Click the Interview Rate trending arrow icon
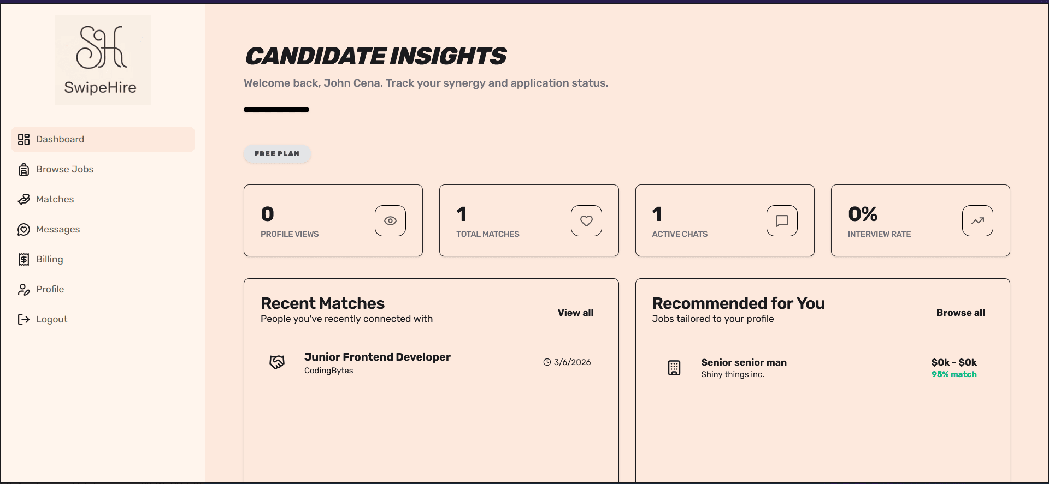1049x484 pixels. pos(977,221)
